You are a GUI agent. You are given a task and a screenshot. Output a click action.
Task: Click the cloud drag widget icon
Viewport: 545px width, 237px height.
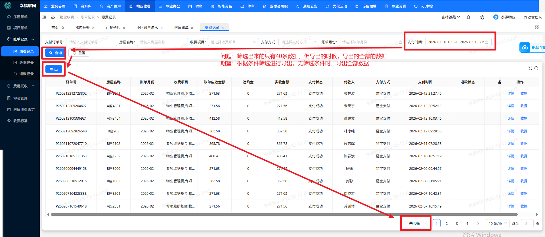pos(525,47)
